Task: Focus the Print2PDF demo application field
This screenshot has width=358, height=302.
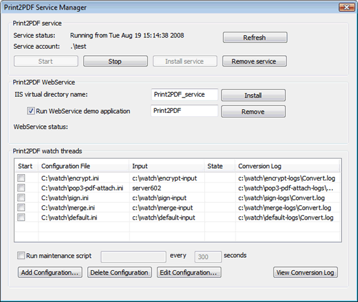Action: 184,110
